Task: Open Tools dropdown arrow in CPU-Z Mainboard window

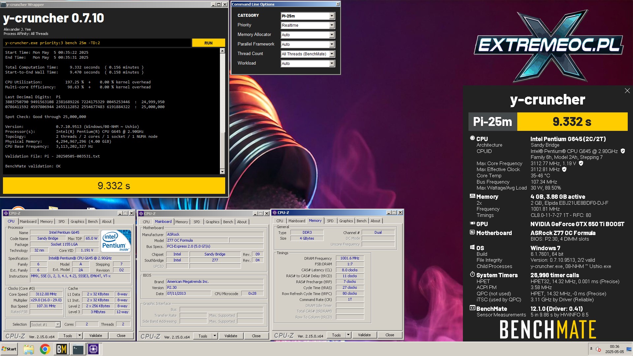Action: click(215, 336)
